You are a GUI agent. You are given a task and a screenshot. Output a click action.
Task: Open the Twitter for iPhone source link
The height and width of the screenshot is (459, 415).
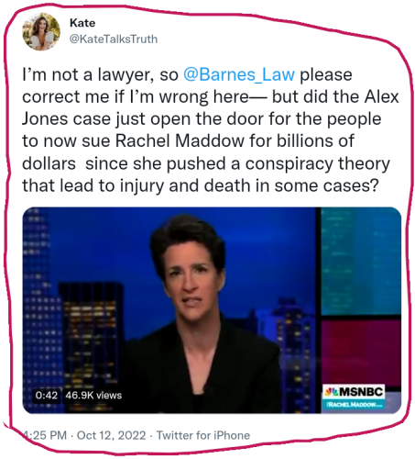(203, 435)
